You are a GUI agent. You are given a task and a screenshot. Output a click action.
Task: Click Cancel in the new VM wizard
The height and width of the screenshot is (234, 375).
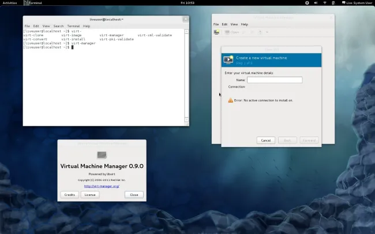tap(266, 140)
